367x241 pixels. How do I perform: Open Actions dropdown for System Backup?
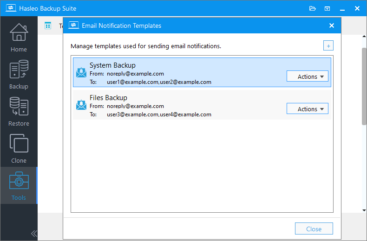click(308, 76)
